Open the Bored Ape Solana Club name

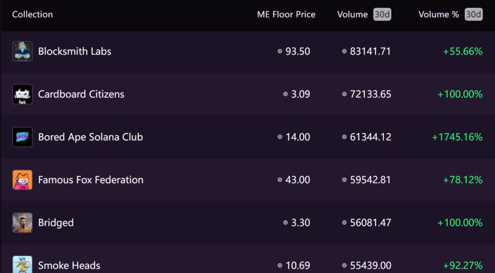point(90,137)
